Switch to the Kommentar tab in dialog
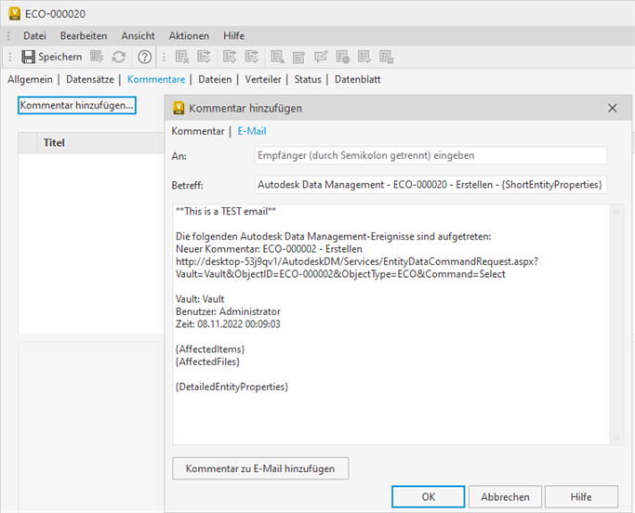The width and height of the screenshot is (635, 513). click(198, 131)
